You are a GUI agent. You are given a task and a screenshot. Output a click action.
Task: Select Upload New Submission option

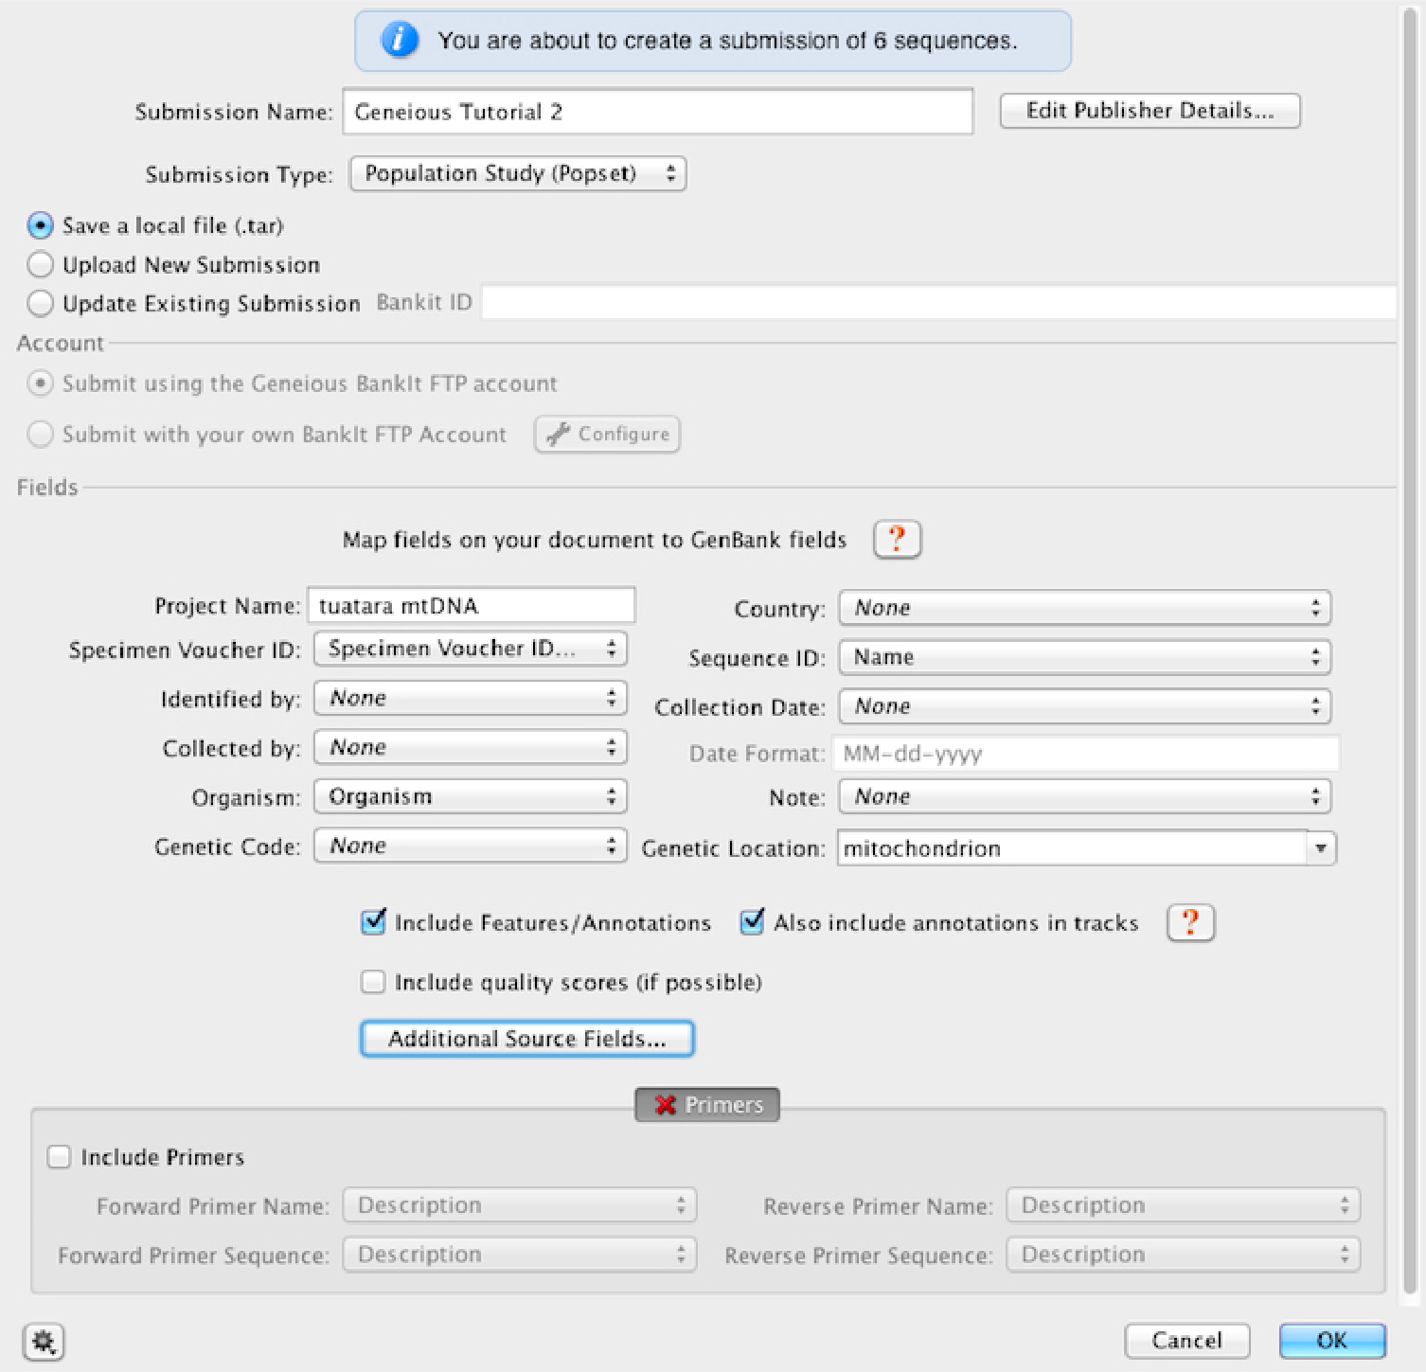point(40,264)
